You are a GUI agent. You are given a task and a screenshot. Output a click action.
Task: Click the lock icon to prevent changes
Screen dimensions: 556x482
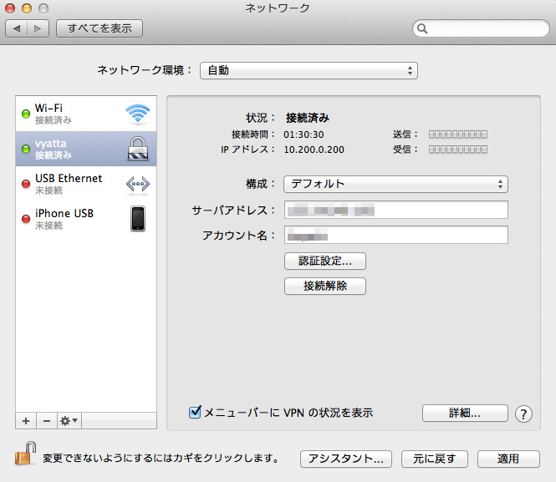[26, 454]
